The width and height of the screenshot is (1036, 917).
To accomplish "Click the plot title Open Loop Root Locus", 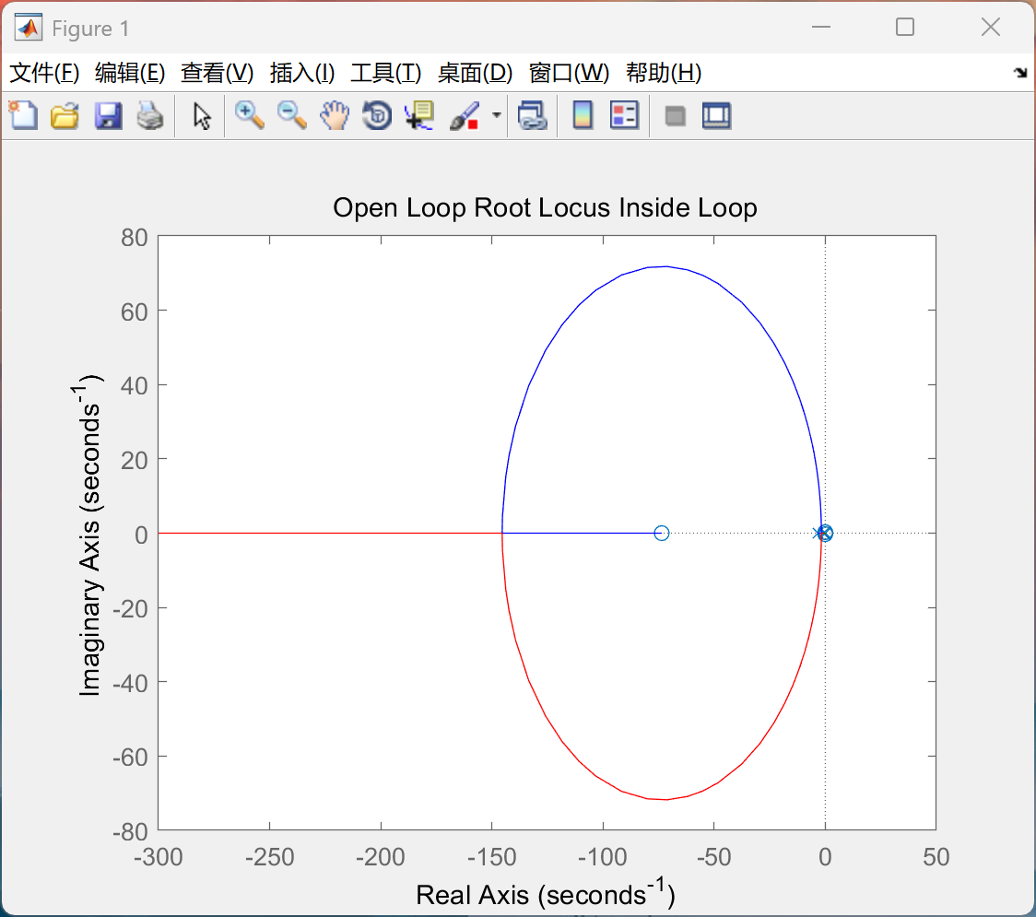I will tap(545, 207).
